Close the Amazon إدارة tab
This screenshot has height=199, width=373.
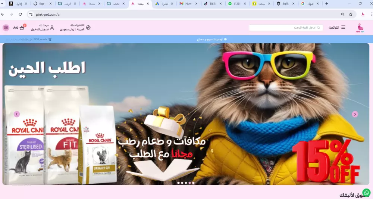pos(26,4)
